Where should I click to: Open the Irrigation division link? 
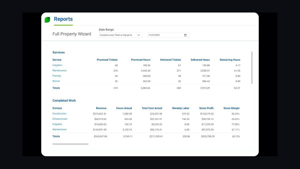click(57, 124)
